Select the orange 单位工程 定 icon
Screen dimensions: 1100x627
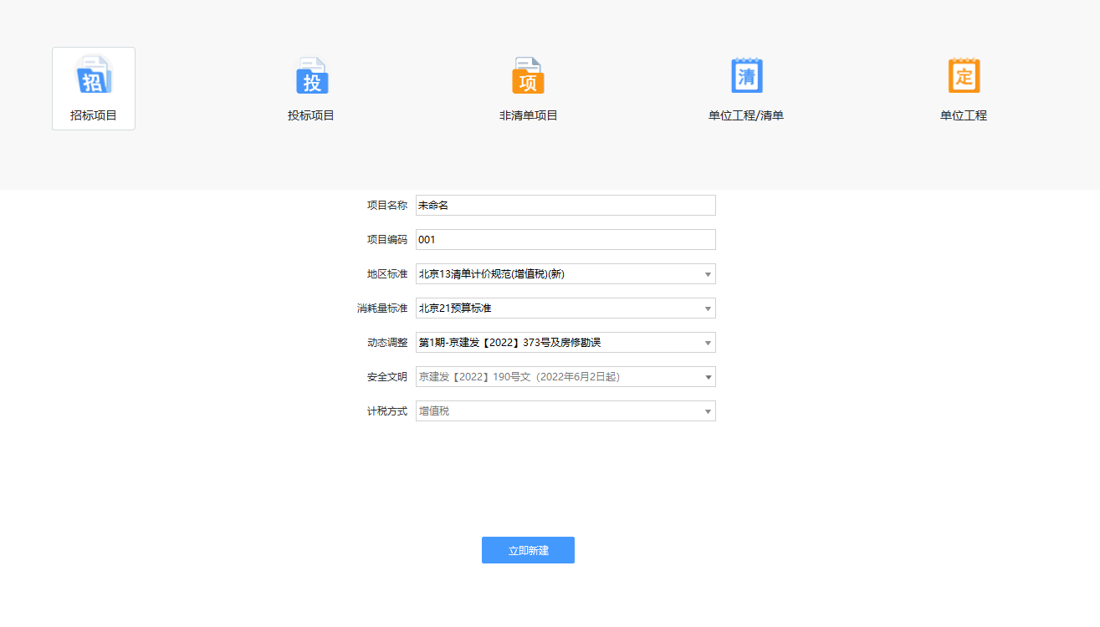coord(964,75)
